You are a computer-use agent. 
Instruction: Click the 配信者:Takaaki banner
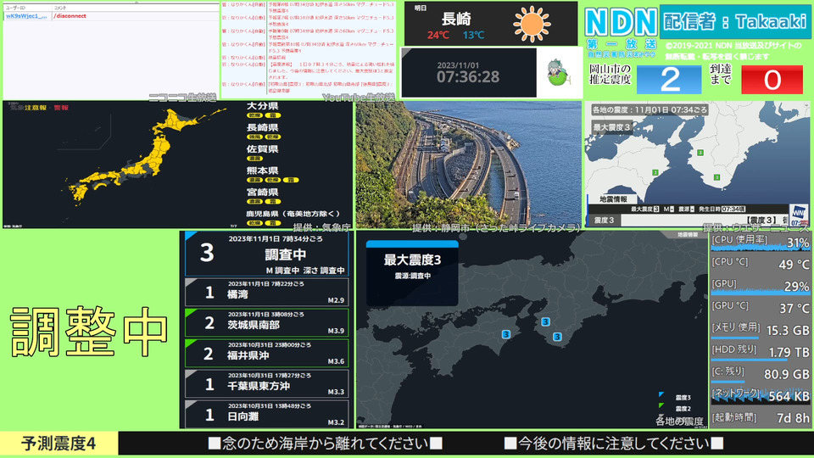tap(734, 22)
